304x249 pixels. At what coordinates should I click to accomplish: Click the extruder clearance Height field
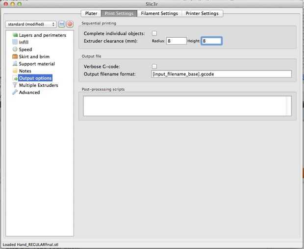pos(211,41)
